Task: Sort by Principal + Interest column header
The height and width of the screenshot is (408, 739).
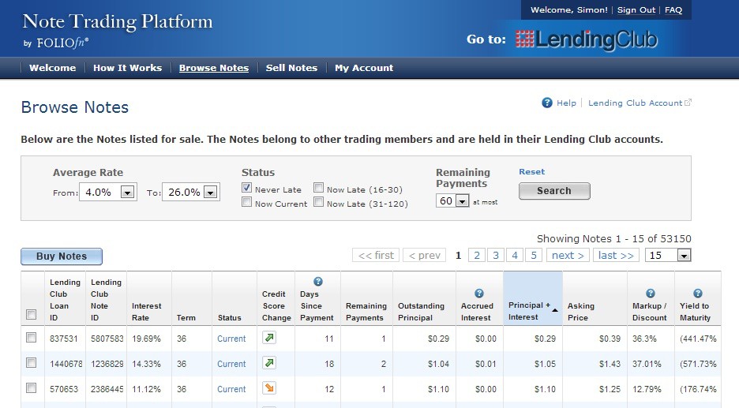Action: click(530, 311)
